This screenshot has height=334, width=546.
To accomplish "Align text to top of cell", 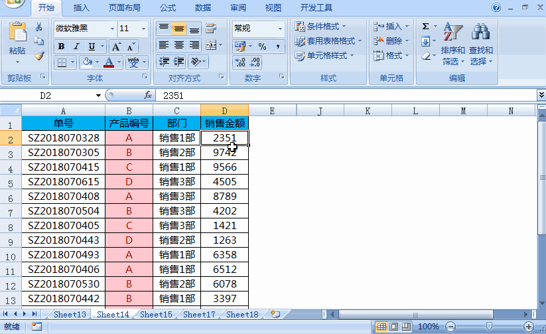I will [164, 29].
